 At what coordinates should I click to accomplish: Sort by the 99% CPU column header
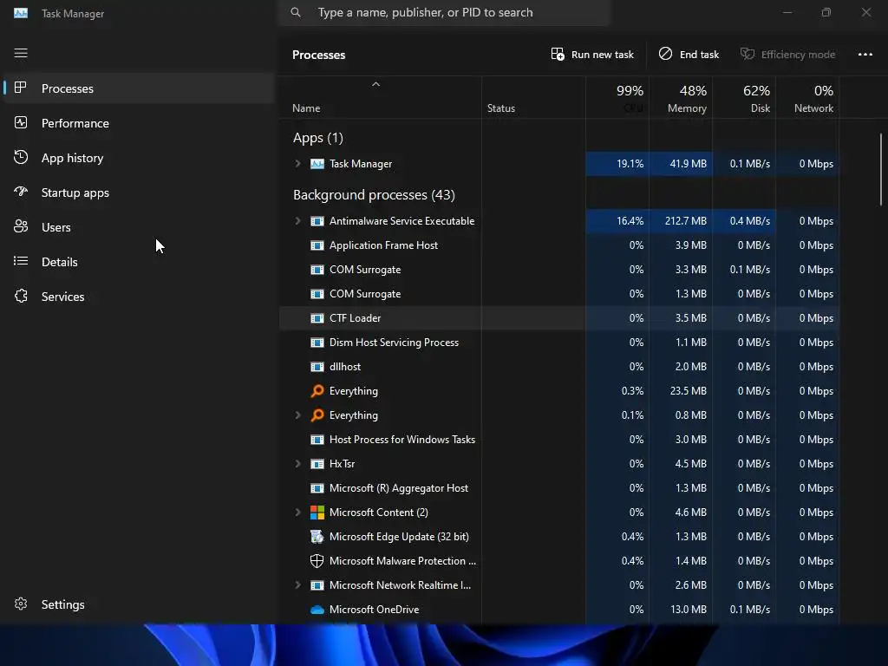pos(617,99)
